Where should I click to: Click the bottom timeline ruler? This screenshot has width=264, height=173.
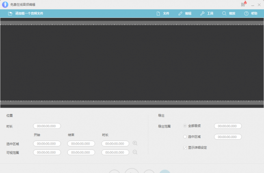coord(132,103)
